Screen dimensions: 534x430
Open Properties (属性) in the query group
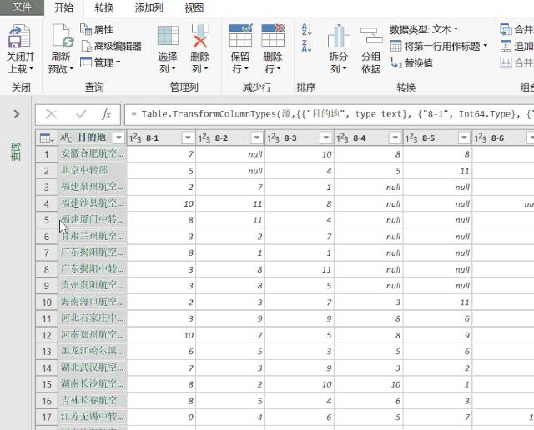(x=97, y=30)
